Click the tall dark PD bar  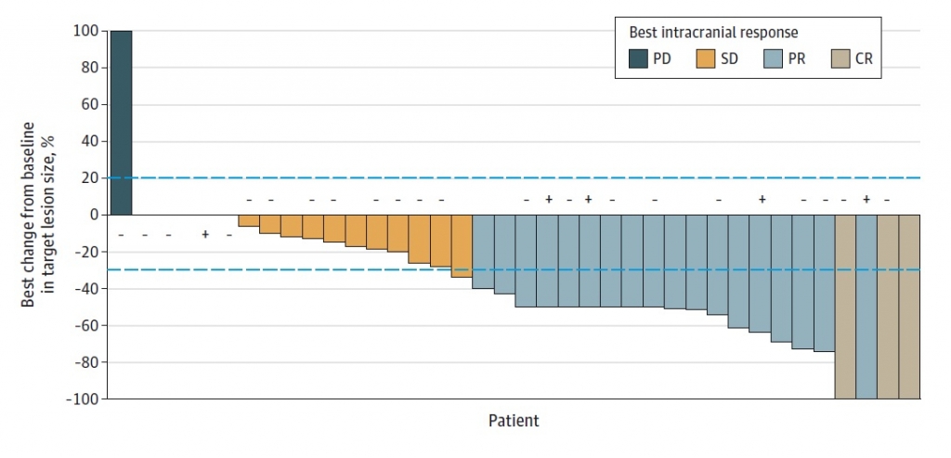pos(121,123)
